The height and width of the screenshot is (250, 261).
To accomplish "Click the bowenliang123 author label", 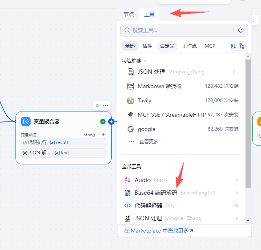I will click(198, 193).
